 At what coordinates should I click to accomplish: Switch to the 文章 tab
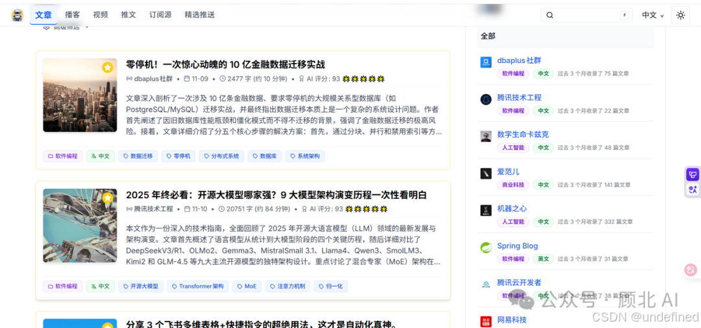click(x=43, y=15)
